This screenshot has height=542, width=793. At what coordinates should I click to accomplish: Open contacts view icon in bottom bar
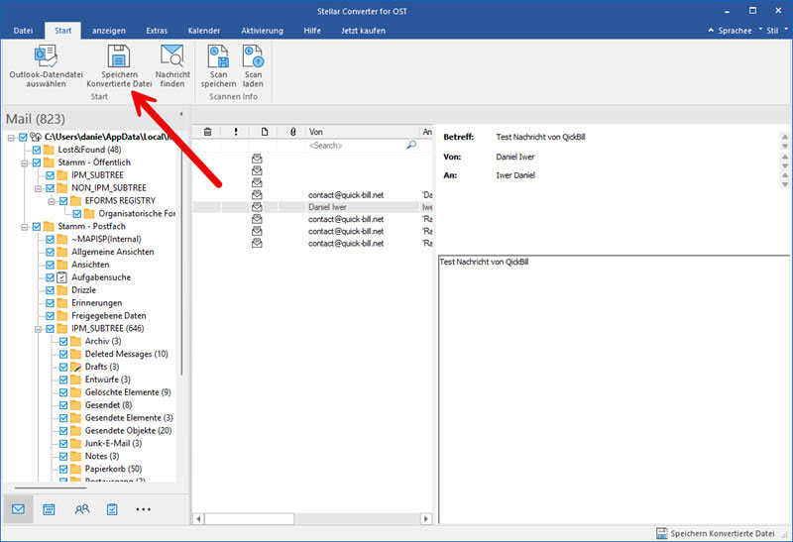(x=81, y=509)
